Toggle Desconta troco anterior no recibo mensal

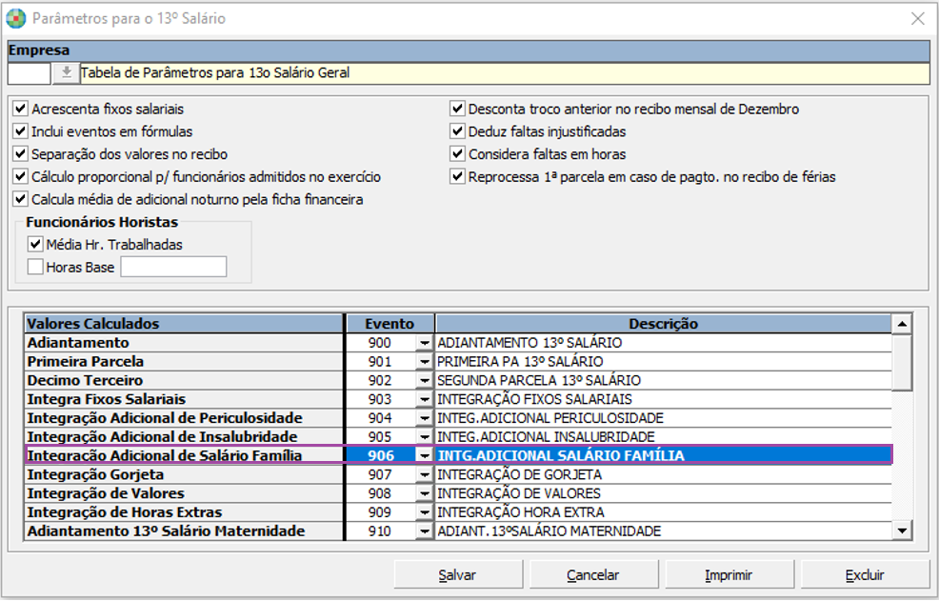(457, 109)
